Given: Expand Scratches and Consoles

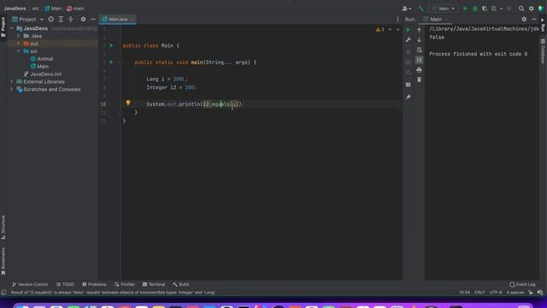Looking at the screenshot, I should (11, 89).
